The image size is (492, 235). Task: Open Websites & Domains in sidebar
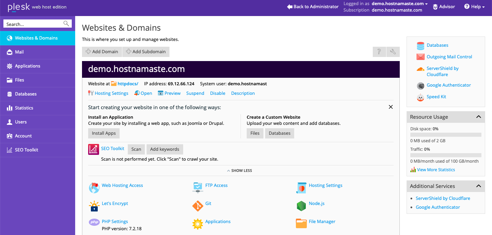(38, 38)
